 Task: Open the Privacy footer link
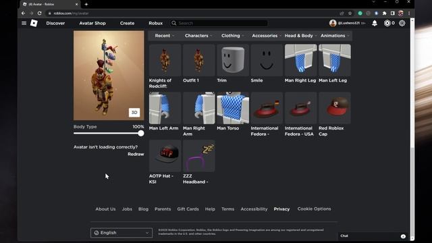281,209
